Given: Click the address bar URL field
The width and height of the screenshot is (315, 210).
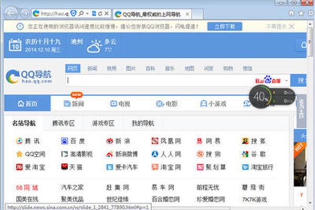Looking at the screenshot, I should pos(55,14).
